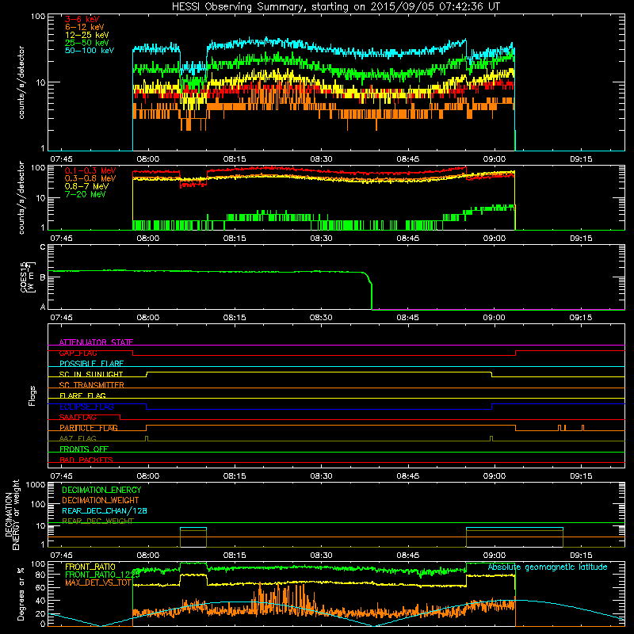Pick the GAP_FLAG label
The image size is (634, 634).
78,353
